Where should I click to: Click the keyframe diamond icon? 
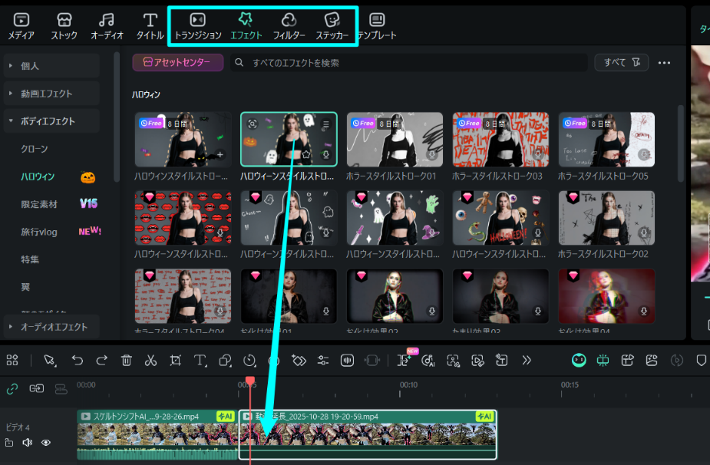tap(298, 359)
